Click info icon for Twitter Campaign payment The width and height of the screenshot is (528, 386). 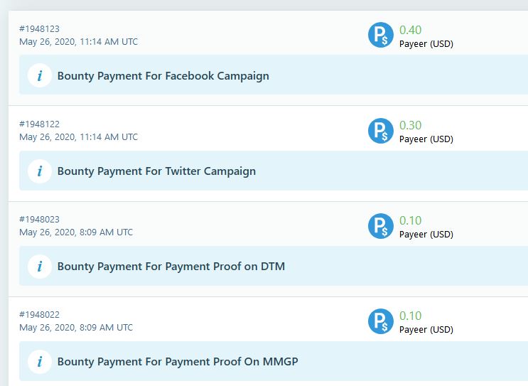click(x=40, y=171)
